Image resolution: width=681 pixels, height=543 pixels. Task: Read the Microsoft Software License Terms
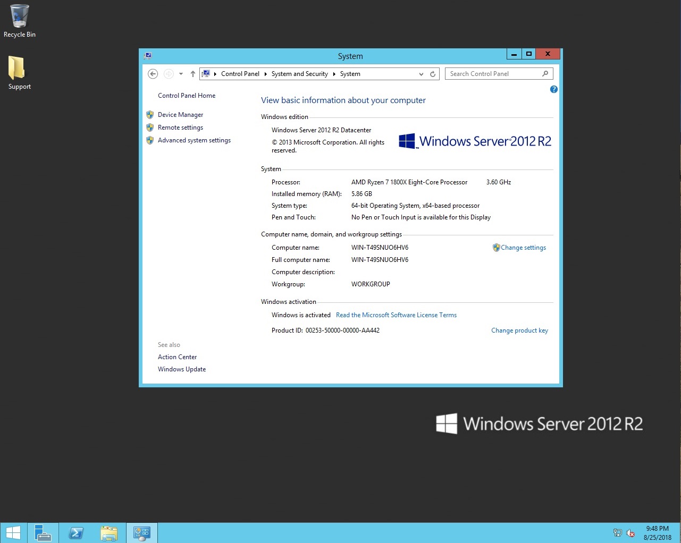[x=396, y=315]
